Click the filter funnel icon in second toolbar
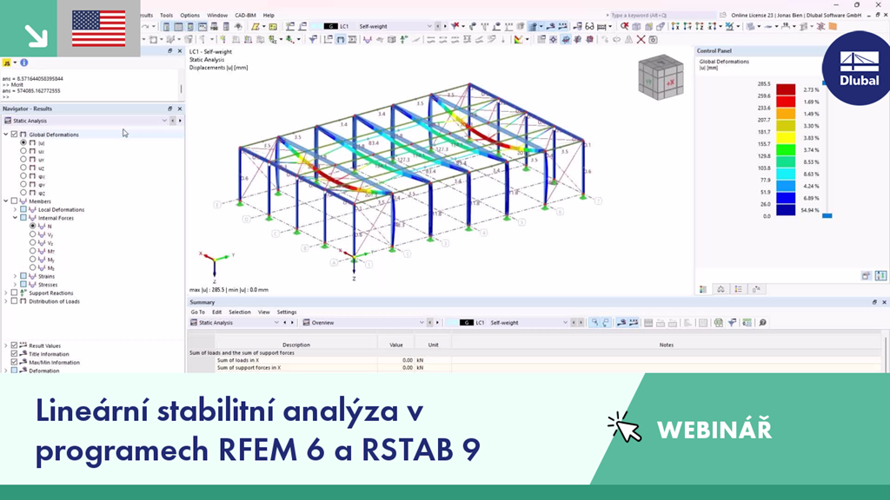The height and width of the screenshot is (500, 890). pos(313,39)
